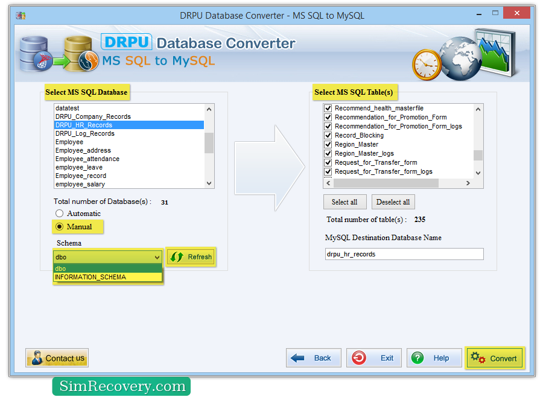Select the Manual radio button
The image size is (543, 397).
click(x=60, y=227)
